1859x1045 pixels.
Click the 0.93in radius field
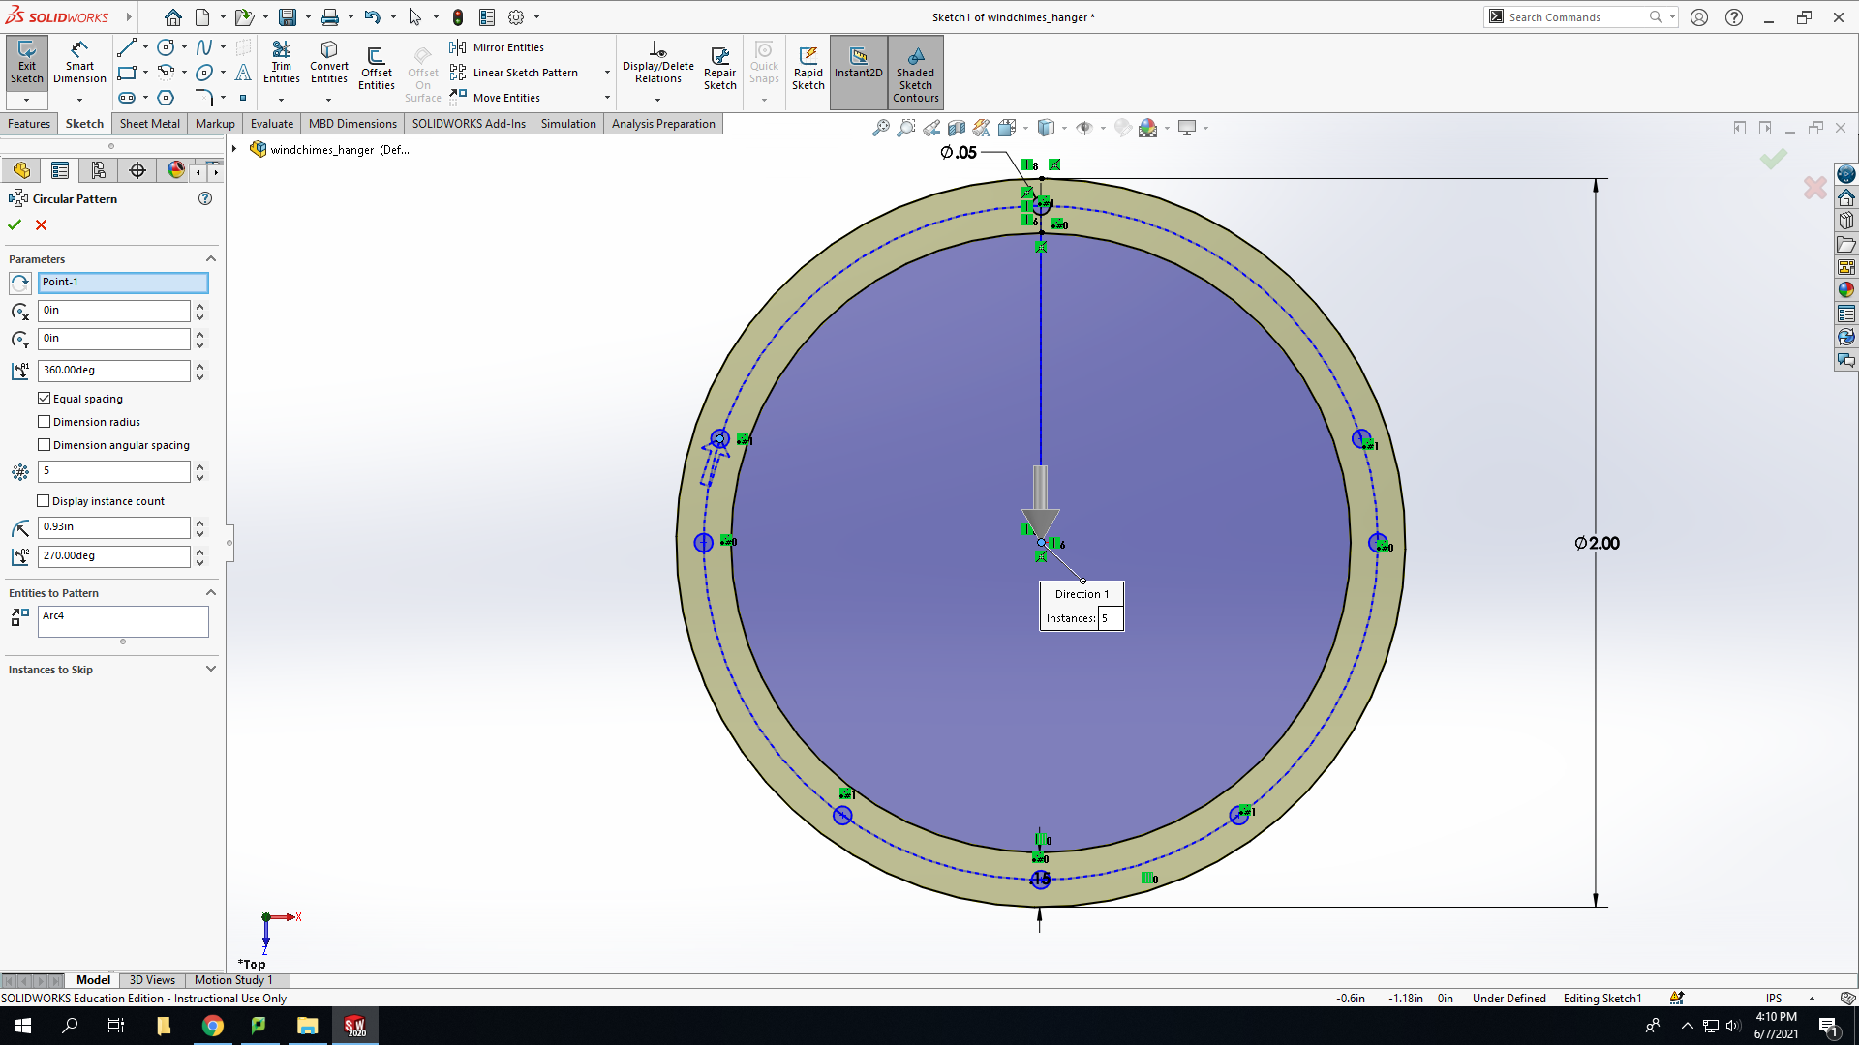coord(114,527)
